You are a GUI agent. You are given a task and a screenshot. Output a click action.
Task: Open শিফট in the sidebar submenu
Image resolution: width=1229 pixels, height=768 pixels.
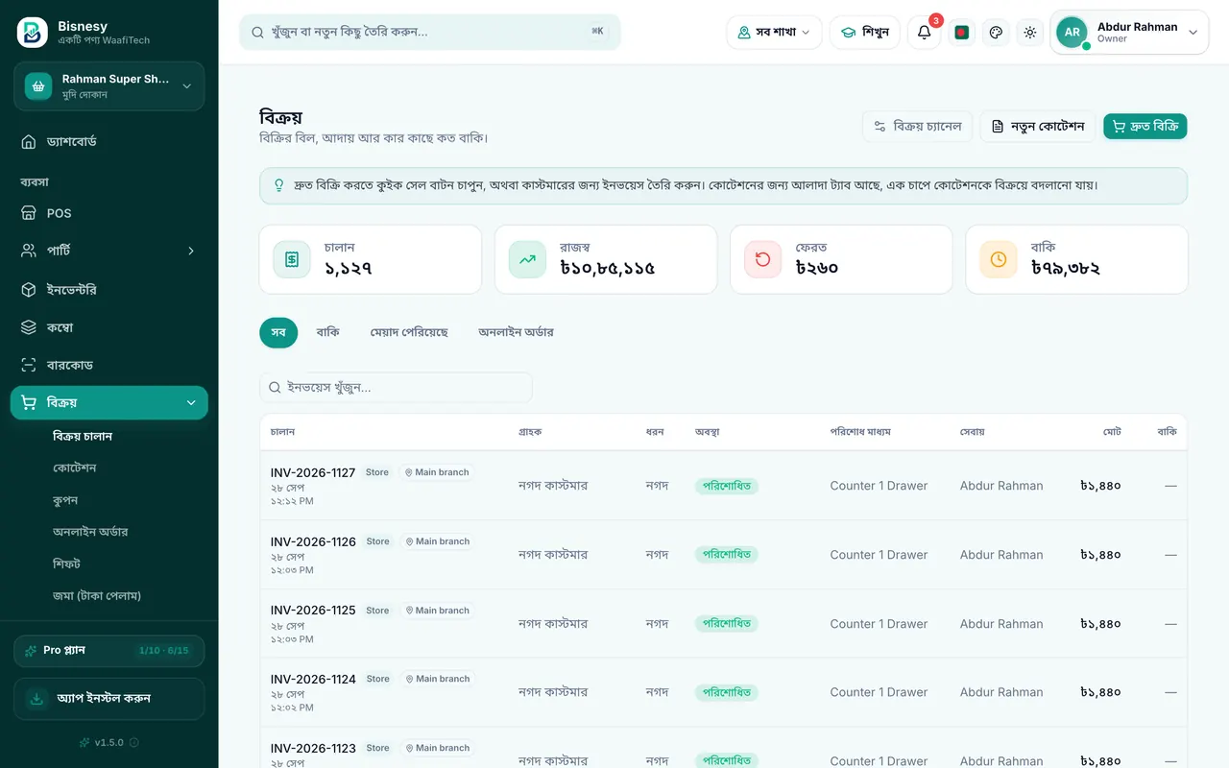point(66,564)
